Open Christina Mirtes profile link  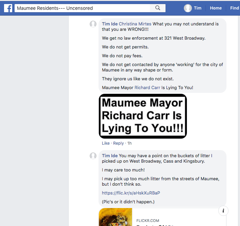tap(135, 24)
